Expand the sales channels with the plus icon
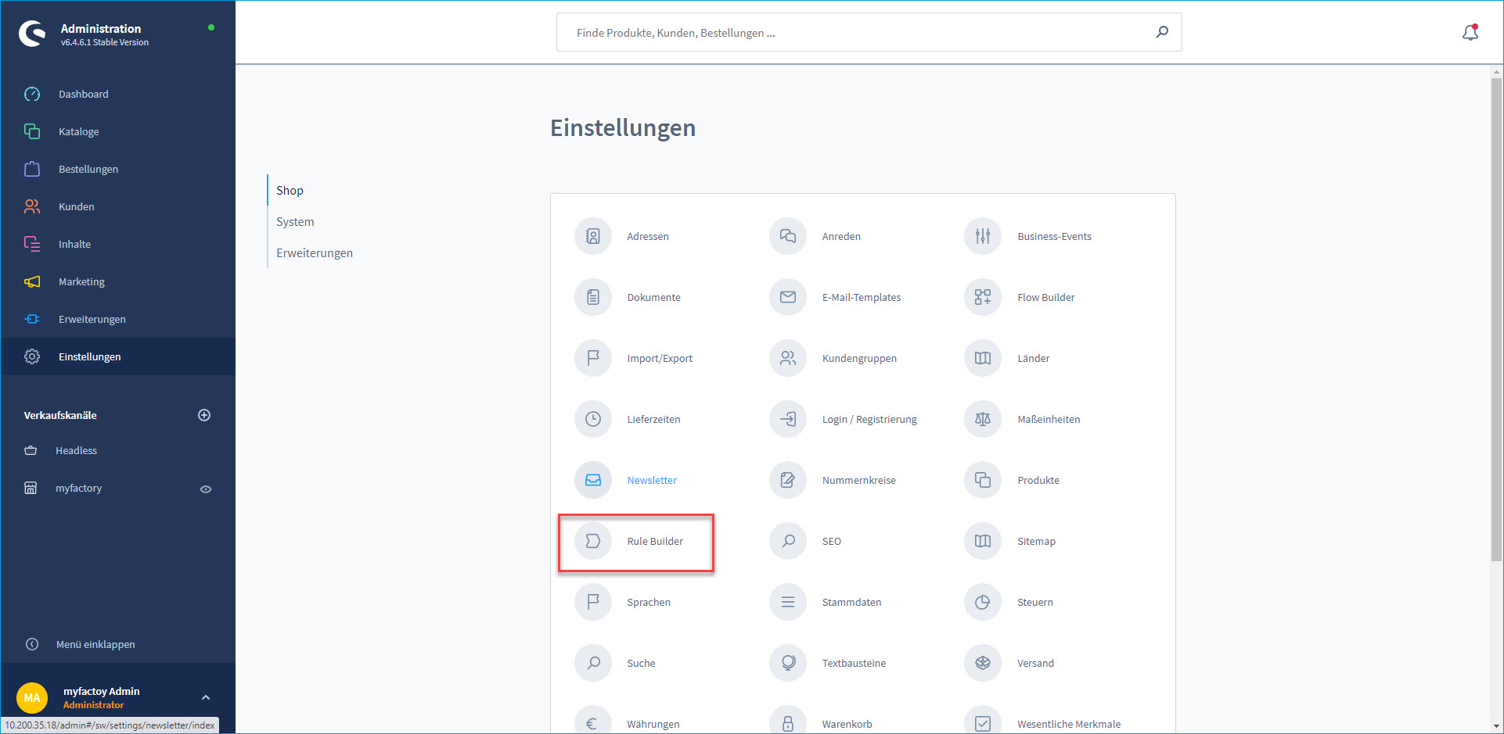The height and width of the screenshot is (734, 1504). click(x=204, y=415)
